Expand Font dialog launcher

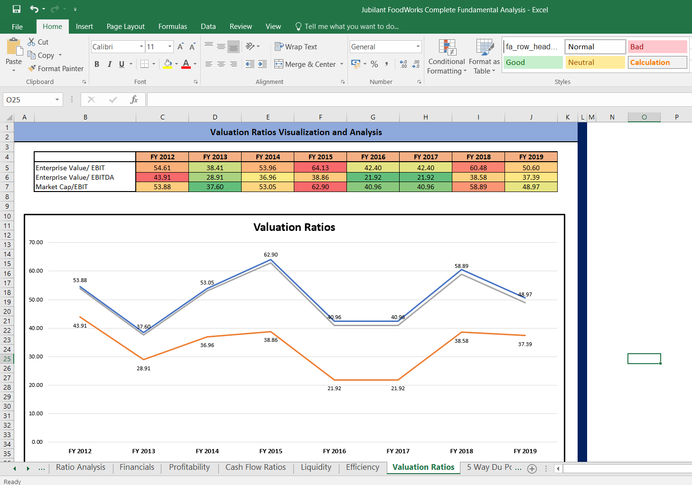point(196,82)
